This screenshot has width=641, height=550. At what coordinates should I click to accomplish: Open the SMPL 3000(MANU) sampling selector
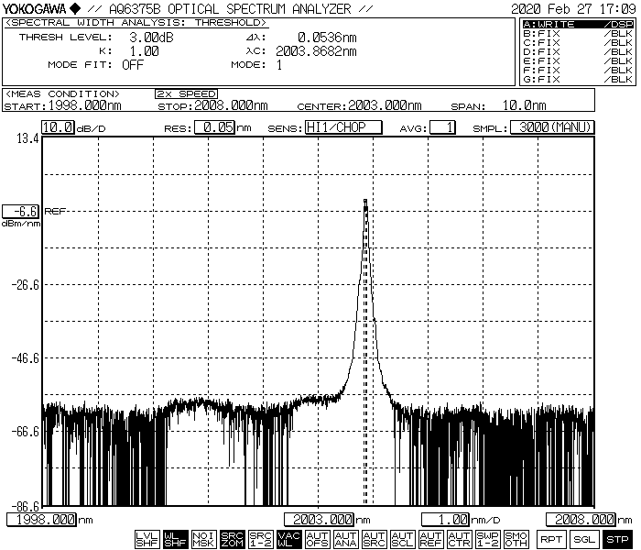coord(551,127)
